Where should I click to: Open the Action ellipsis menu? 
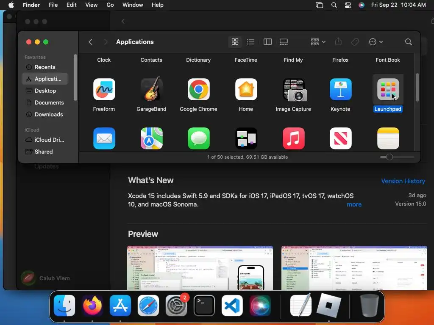point(376,42)
